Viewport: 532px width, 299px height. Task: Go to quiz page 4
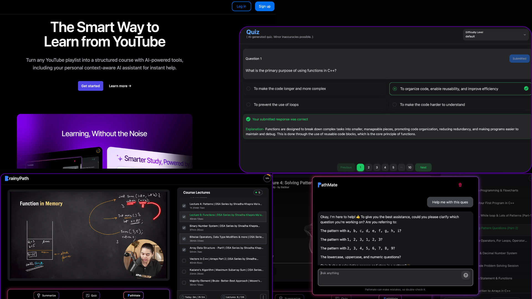click(x=385, y=167)
